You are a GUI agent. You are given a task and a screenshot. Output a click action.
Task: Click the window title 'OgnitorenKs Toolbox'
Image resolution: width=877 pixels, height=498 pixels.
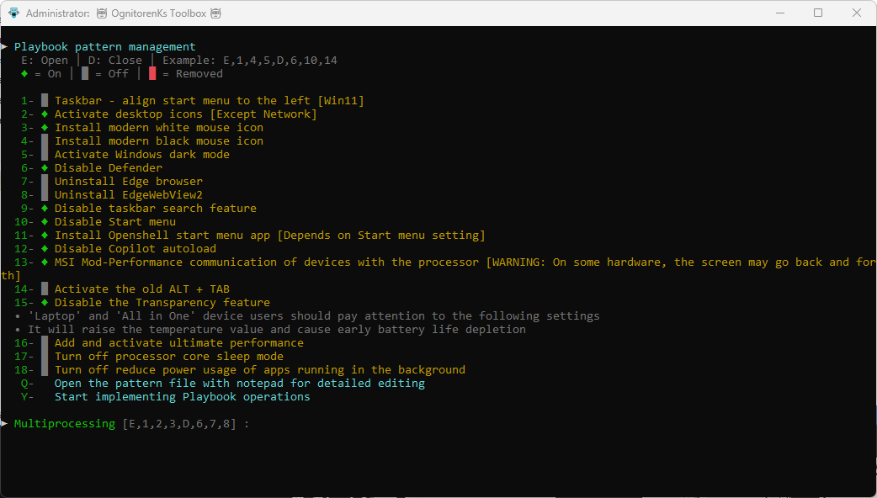tap(159, 13)
